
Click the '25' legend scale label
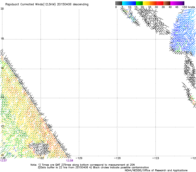[x=149, y=7]
